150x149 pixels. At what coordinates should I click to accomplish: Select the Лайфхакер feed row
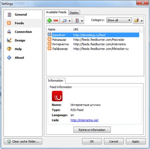tap(93, 49)
